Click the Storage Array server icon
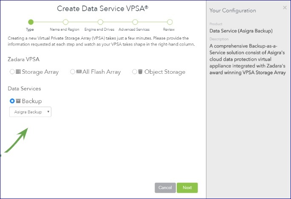 click(x=18, y=72)
